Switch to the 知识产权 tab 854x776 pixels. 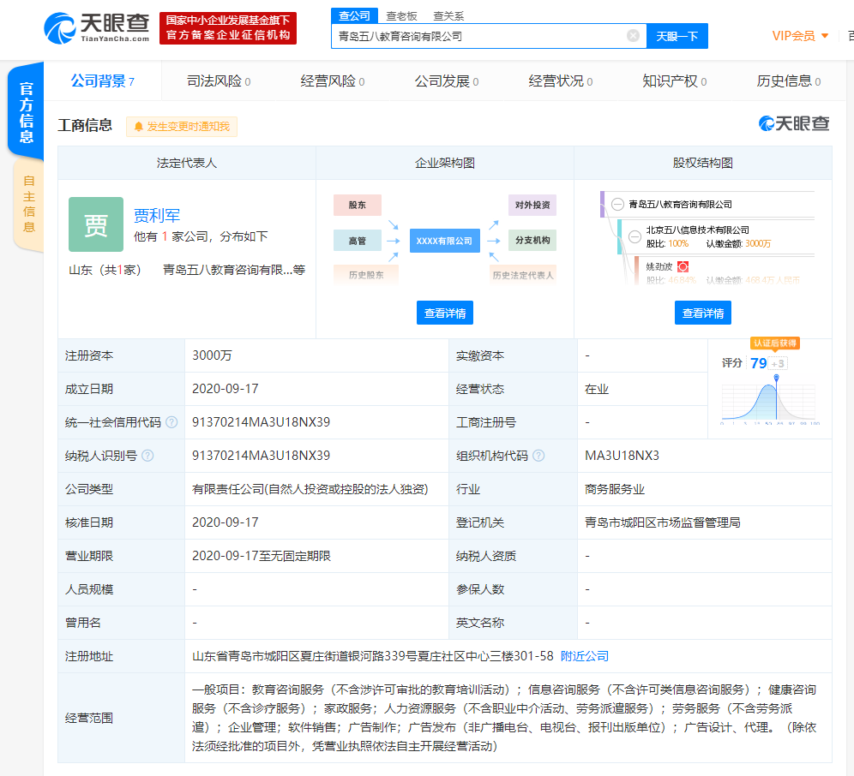click(x=674, y=81)
